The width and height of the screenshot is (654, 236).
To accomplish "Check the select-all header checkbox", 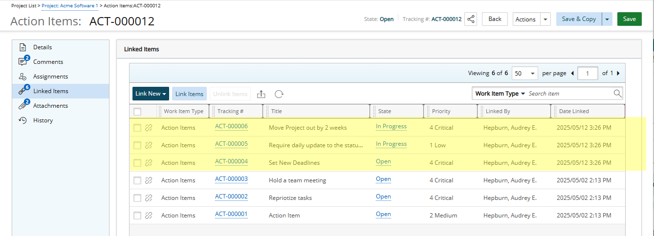I will point(137,112).
